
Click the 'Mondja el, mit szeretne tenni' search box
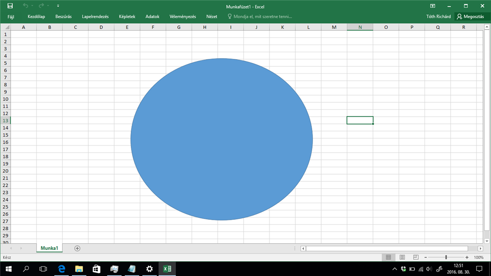coord(260,17)
